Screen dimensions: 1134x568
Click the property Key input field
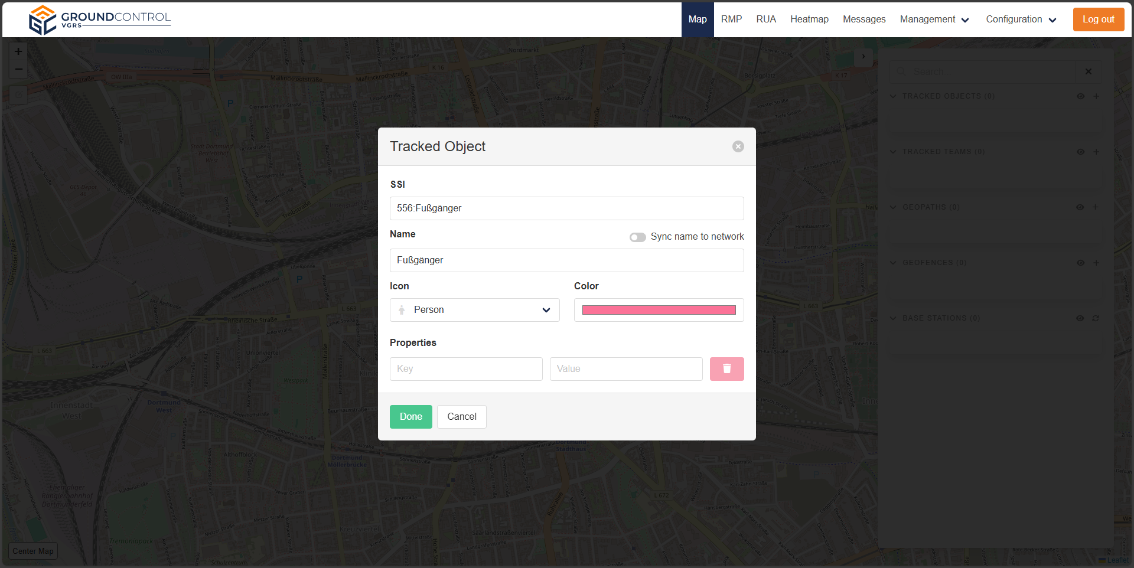(465, 369)
